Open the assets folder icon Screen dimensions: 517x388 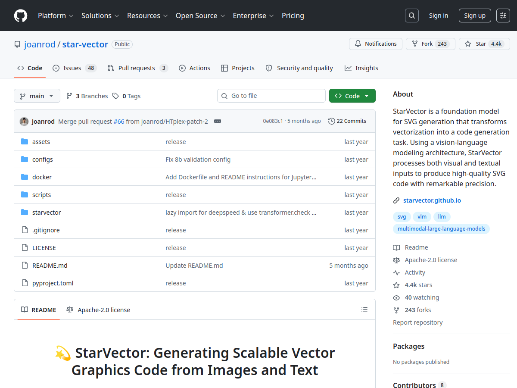click(25, 141)
